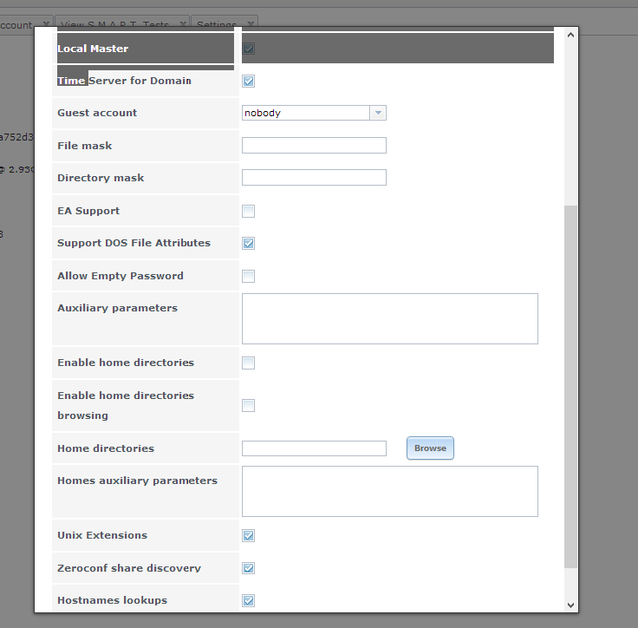Click the File mask input field
The image size is (638, 628).
tap(314, 146)
